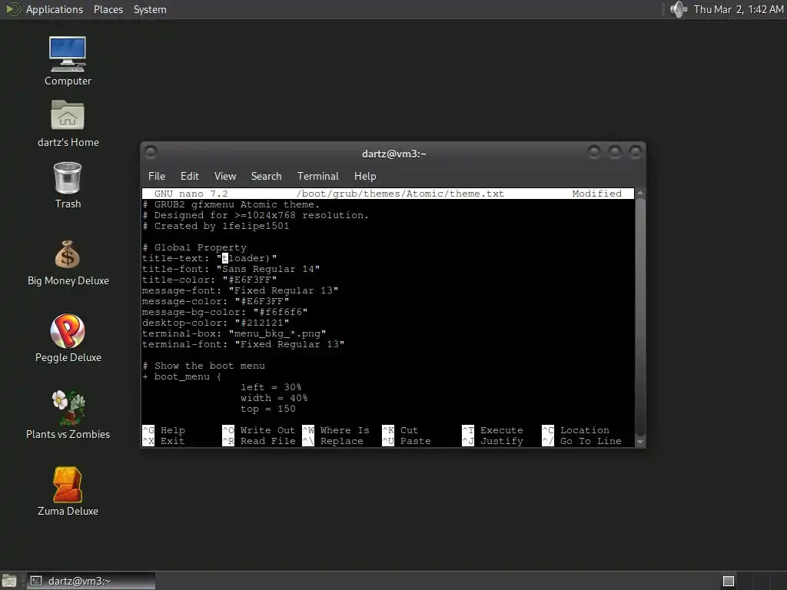Click the terminal window menu button at top-left of title bar
Viewport: 787px width, 590px height.
(151, 151)
